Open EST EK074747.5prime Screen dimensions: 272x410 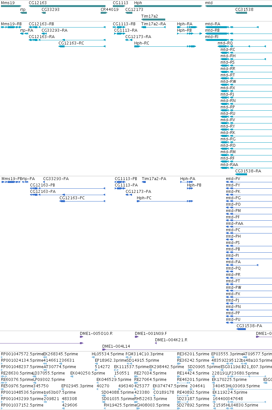(154, 389)
